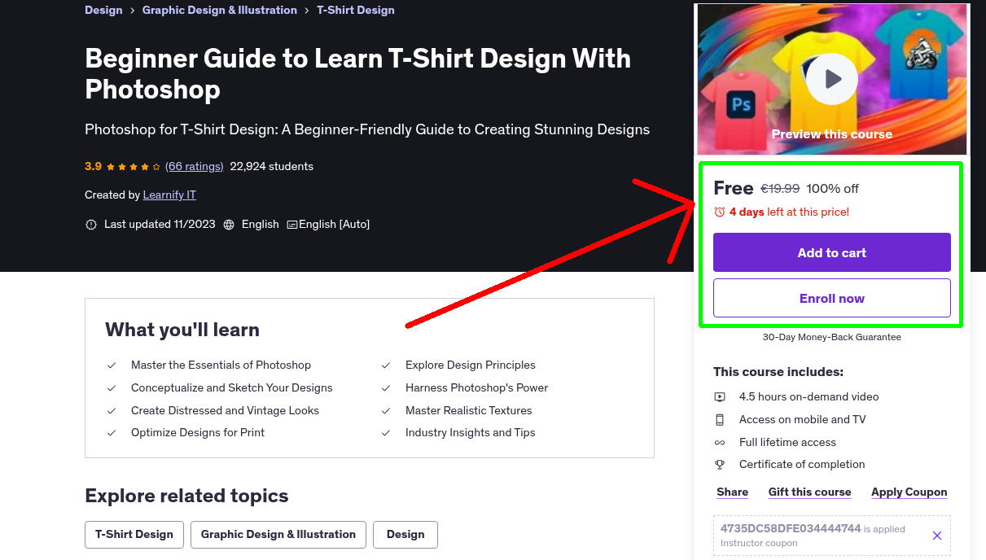Click the checkmark beside Industry Insights and Tips
This screenshot has width=986, height=560.
[386, 433]
